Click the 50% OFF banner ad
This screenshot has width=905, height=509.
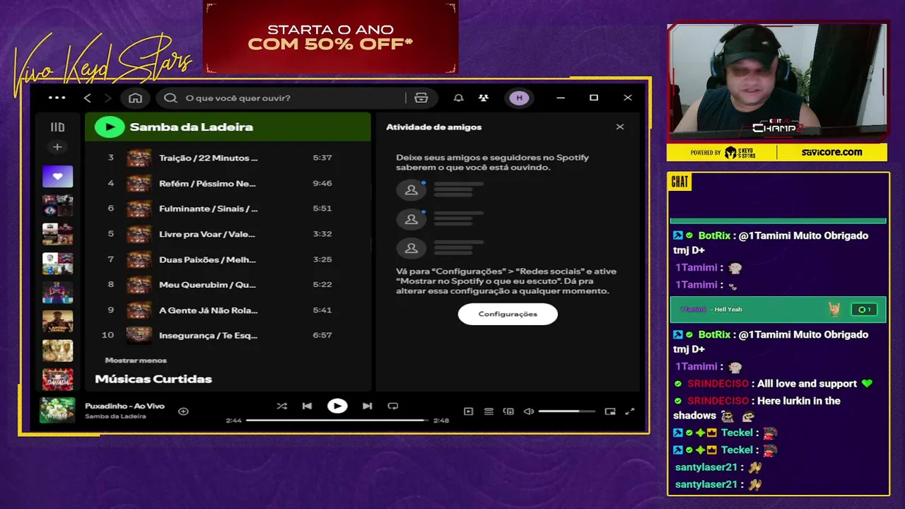tap(330, 37)
